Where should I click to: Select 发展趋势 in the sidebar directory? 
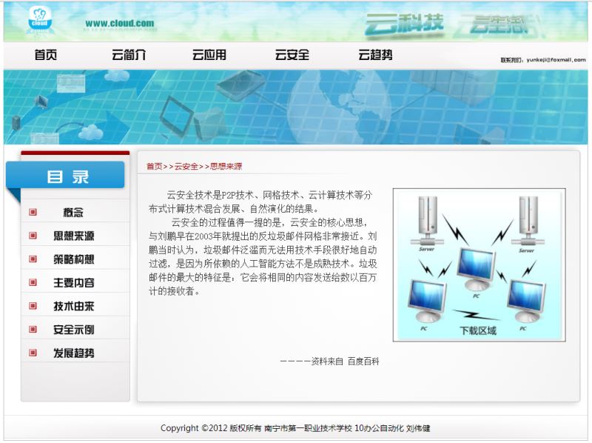coord(73,353)
